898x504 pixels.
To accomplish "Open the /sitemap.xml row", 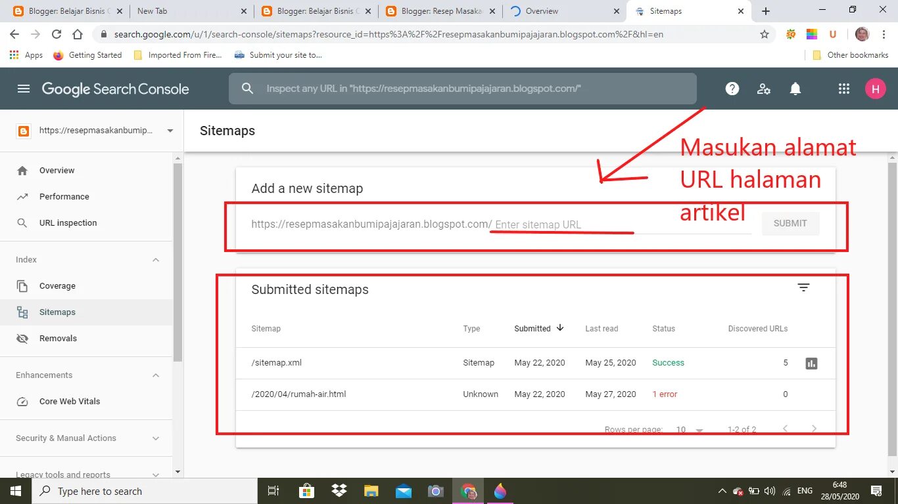I will 535,363.
